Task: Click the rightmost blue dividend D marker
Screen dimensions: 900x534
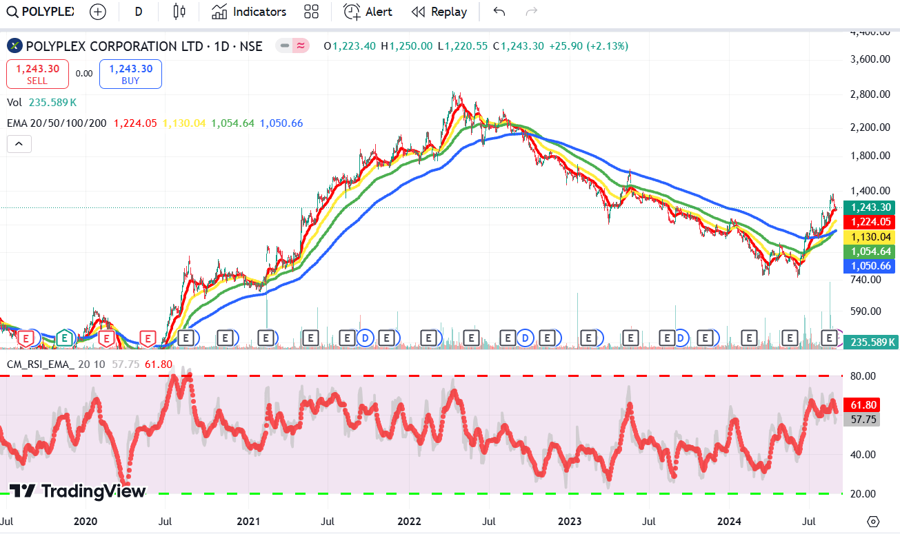Action: (x=679, y=338)
